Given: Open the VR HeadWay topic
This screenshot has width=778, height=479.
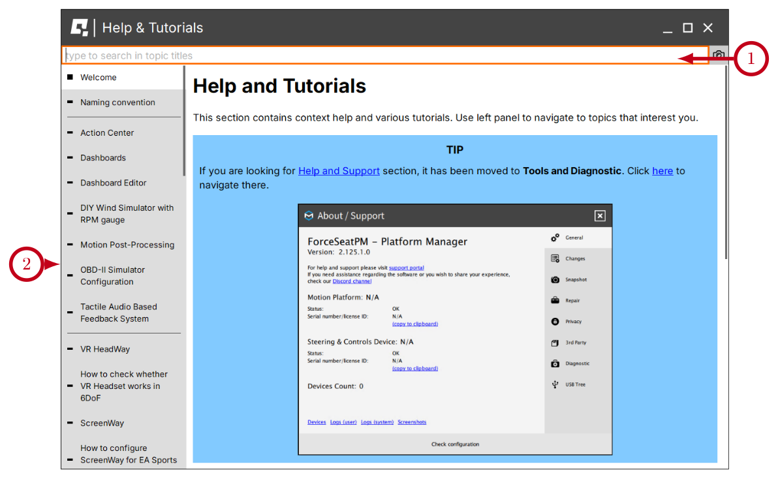Looking at the screenshot, I should click(105, 349).
